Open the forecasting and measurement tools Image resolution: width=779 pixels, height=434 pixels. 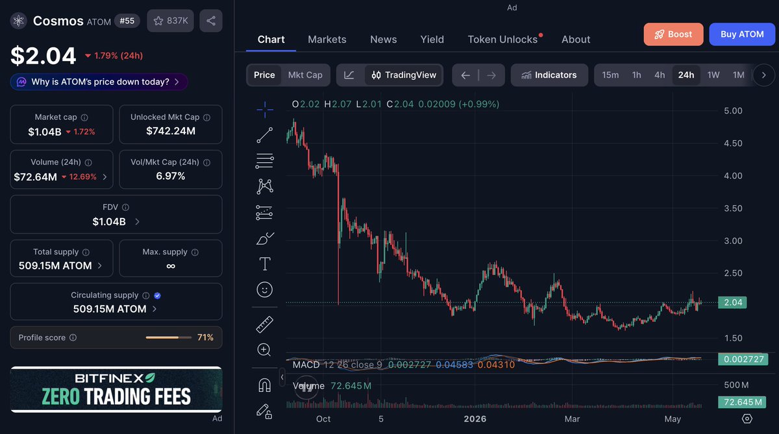click(265, 212)
